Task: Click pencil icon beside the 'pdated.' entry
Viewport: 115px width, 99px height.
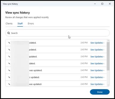Action: coord(9,50)
